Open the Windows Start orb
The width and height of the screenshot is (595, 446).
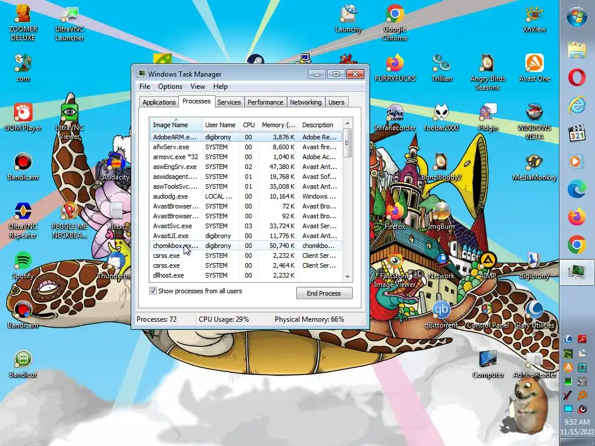(x=577, y=17)
